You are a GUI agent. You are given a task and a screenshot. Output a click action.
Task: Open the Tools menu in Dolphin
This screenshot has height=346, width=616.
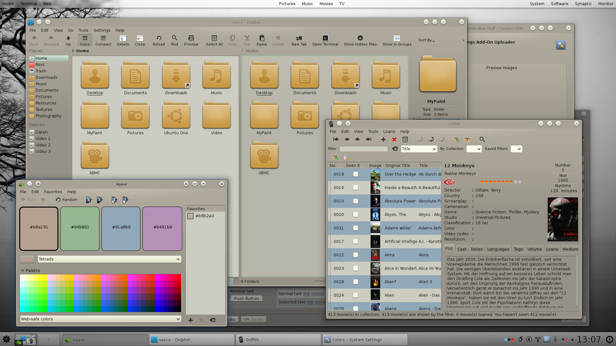coord(83,30)
